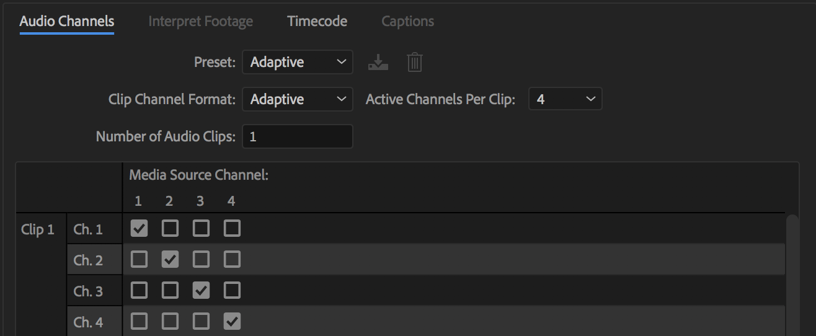Uncheck Ch. 2 source channel 2 checkbox

coord(170,260)
